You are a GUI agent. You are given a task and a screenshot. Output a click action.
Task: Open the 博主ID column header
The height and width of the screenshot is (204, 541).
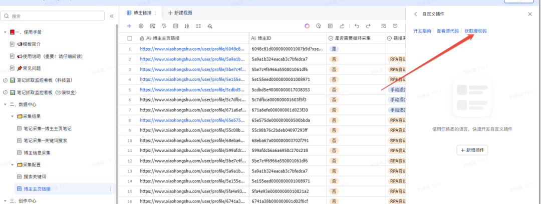click(x=288, y=38)
